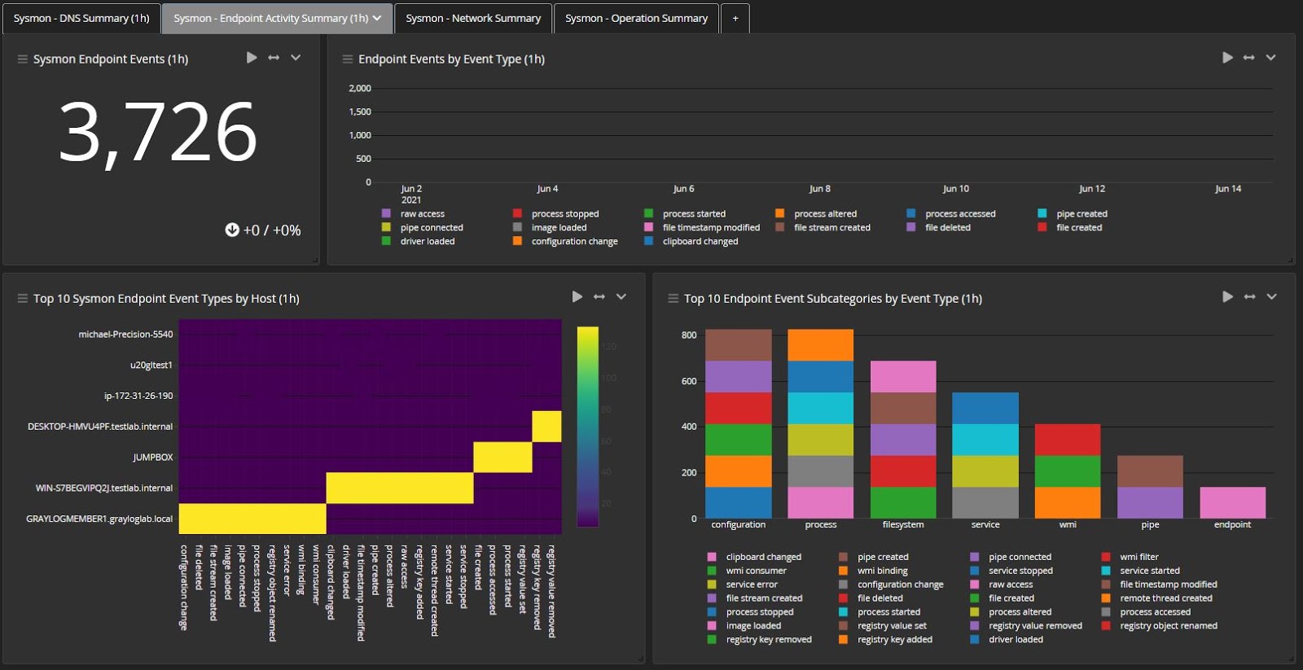Open the Endpoint Activity Summary tab dropdown arrow
The height and width of the screenshot is (670, 1303).
(377, 18)
